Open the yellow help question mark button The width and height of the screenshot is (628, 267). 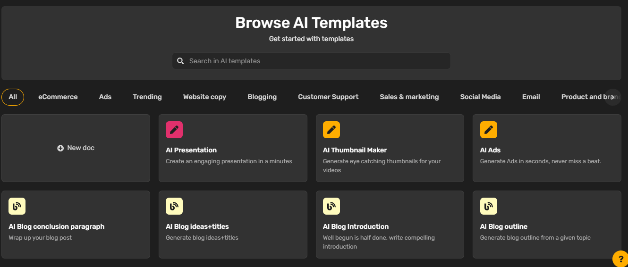pos(620,259)
